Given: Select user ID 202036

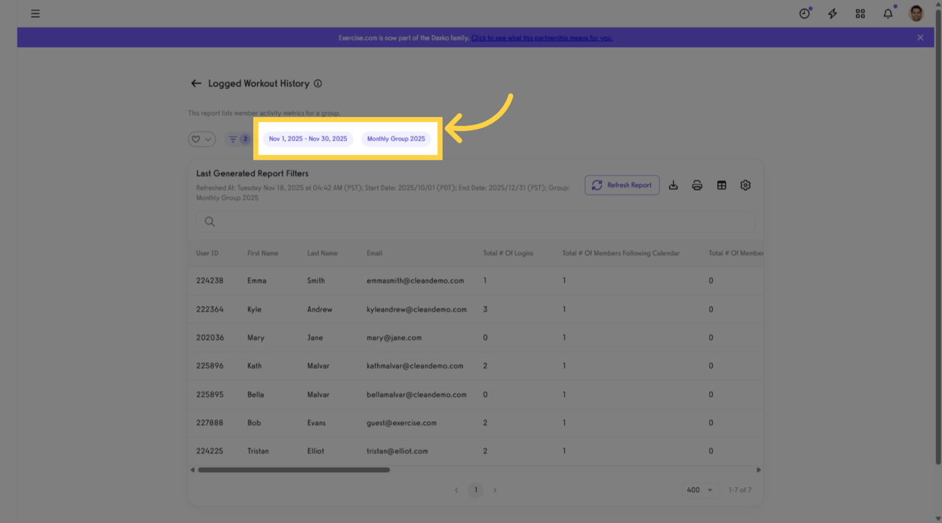Looking at the screenshot, I should coord(210,338).
